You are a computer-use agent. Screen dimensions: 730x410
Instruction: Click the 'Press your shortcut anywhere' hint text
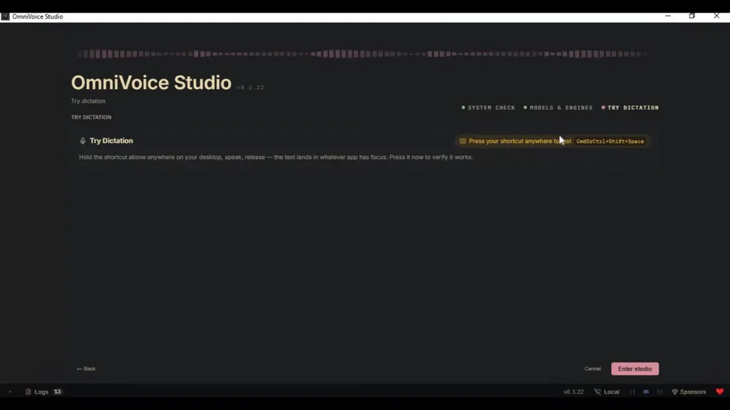[520, 141]
